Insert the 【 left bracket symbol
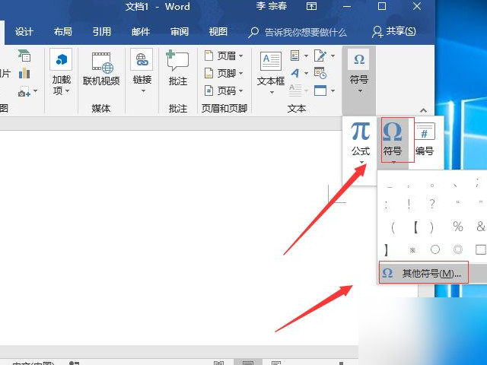This screenshot has height=365, width=487. pos(416,227)
